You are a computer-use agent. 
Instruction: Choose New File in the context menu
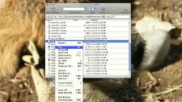pyautogui.click(x=69, y=79)
